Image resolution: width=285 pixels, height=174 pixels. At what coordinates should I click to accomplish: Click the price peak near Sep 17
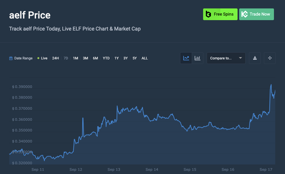point(271,85)
